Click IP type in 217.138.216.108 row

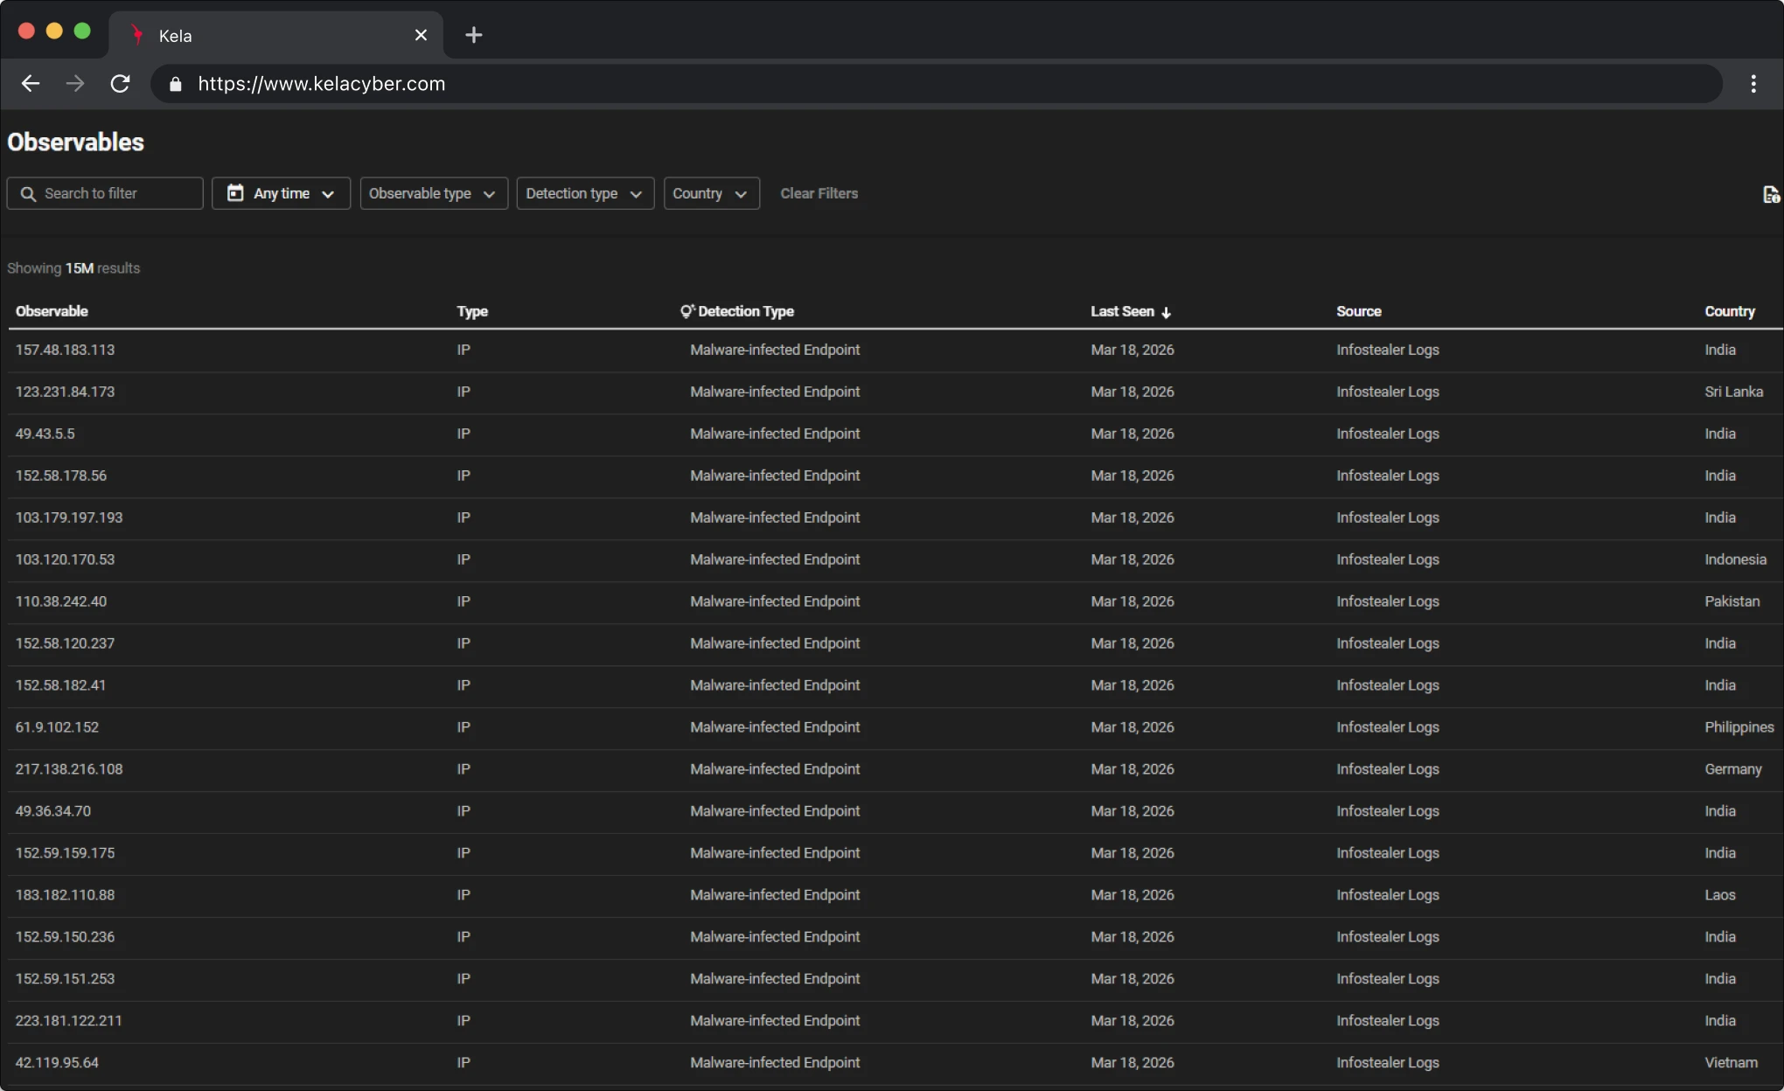point(463,769)
